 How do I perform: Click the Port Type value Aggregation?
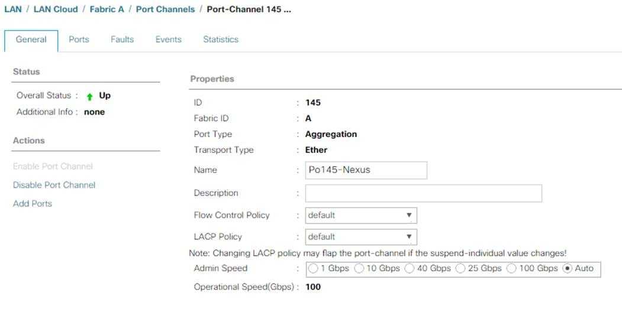[x=331, y=134]
